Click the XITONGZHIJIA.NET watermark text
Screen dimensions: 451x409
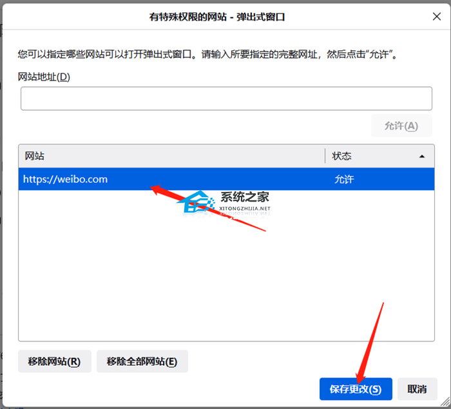point(245,209)
